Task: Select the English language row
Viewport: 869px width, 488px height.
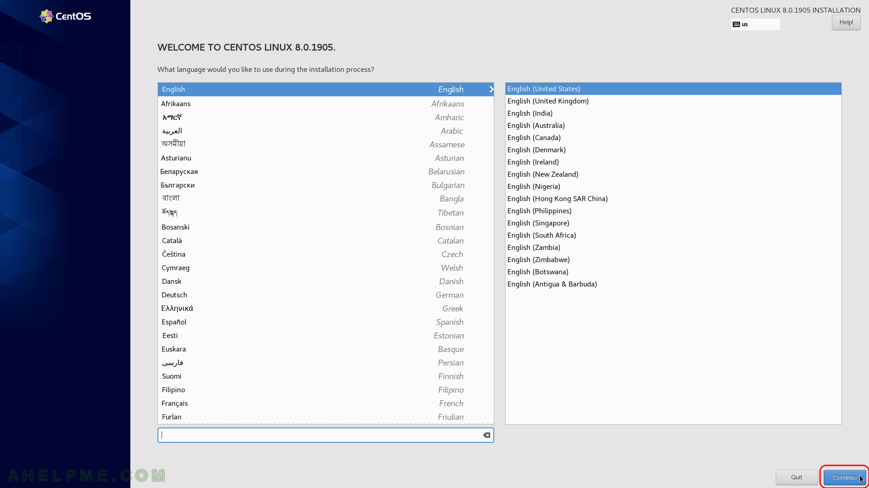Action: coord(325,89)
